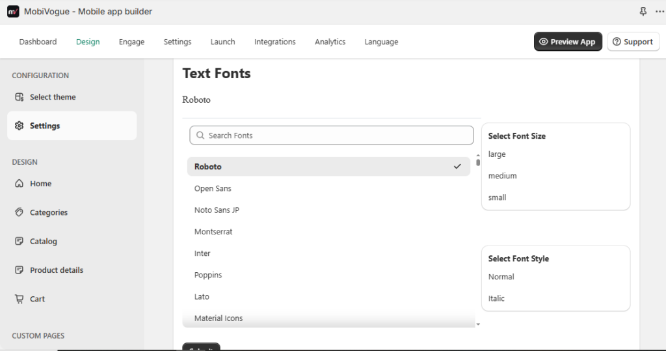
Task: Select the Open Sans font
Action: [x=328, y=188]
